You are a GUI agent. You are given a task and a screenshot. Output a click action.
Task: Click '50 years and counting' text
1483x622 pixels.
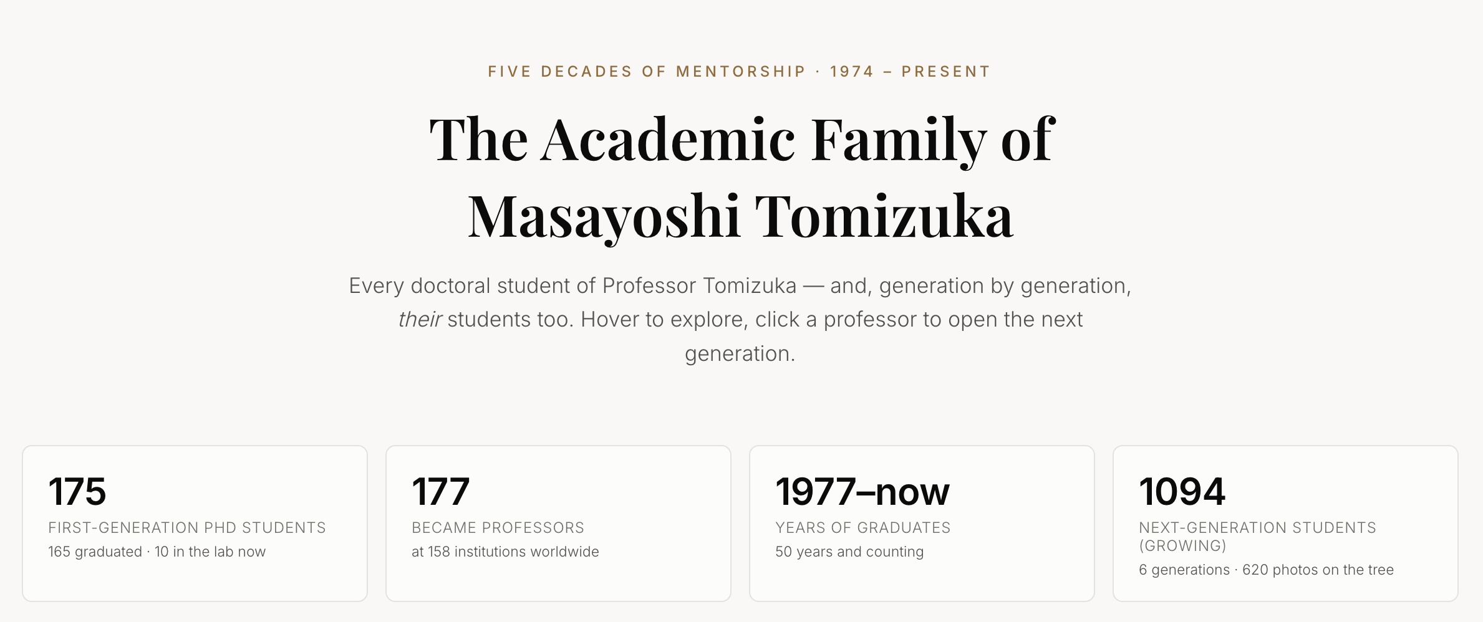(x=849, y=552)
